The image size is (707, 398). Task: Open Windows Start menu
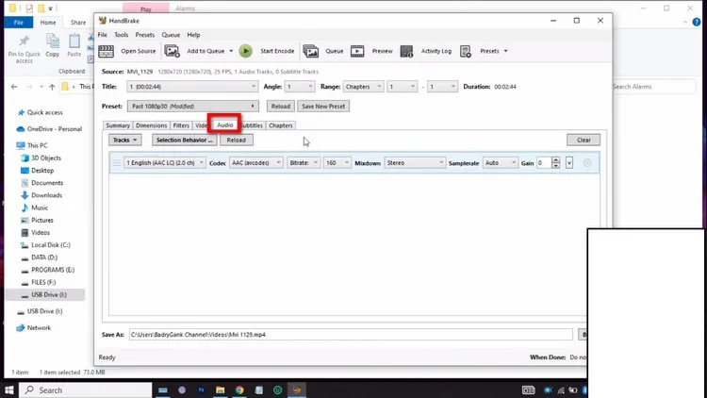click(9, 390)
